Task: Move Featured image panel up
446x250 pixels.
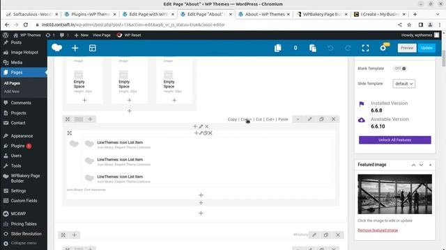Action: pyautogui.click(x=413, y=165)
